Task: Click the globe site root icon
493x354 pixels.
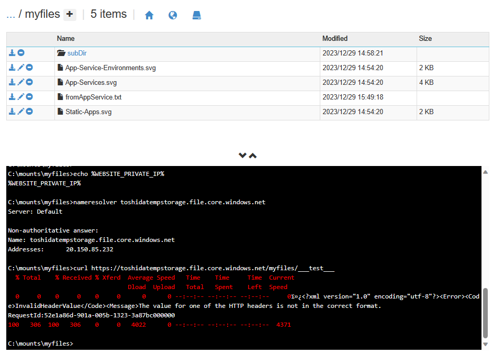Action: (x=173, y=16)
